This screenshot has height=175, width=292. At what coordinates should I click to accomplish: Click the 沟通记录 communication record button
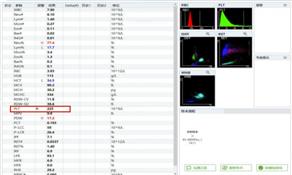coord(200,168)
